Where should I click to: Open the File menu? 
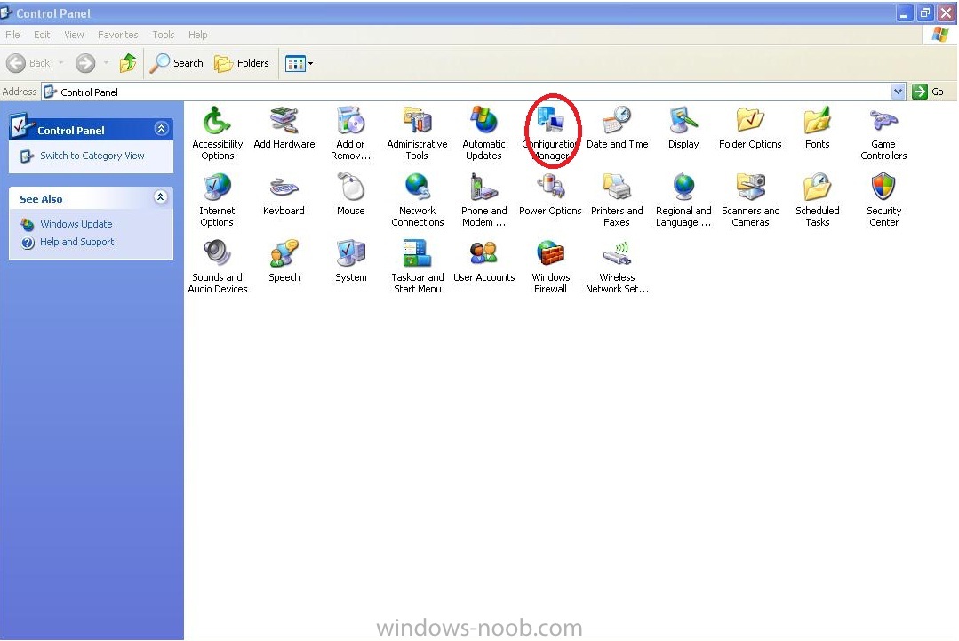[x=12, y=35]
